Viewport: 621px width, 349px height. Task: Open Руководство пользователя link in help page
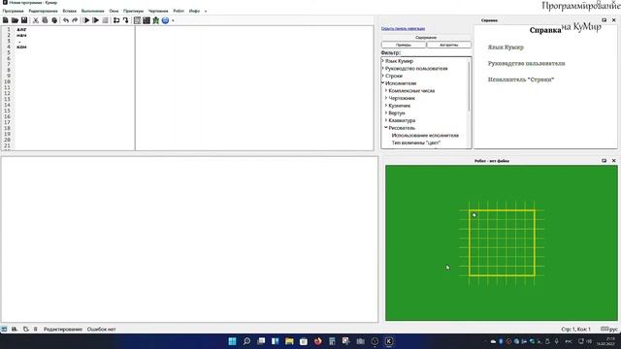[526, 63]
